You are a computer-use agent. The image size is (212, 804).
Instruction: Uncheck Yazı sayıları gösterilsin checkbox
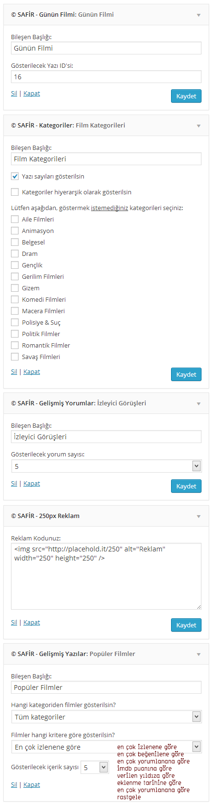(15, 176)
